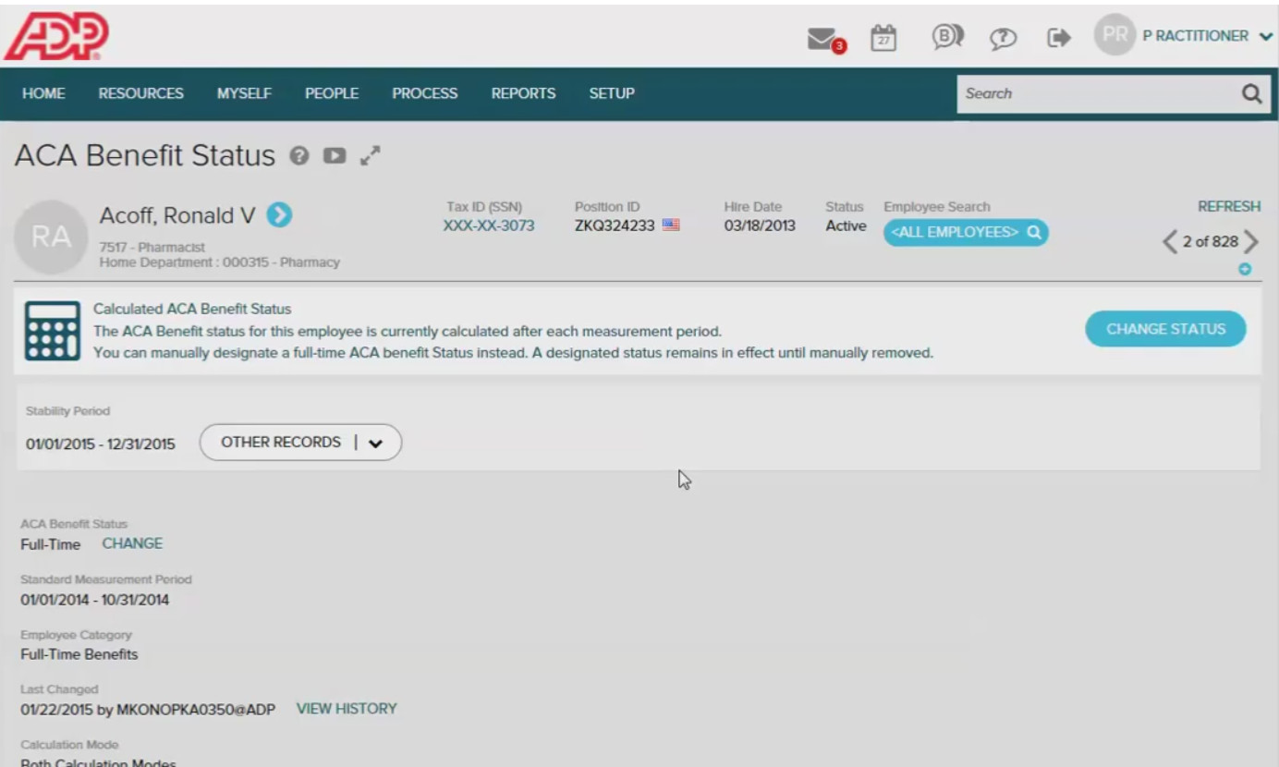The height and width of the screenshot is (767, 1279).
Task: Open the ALL EMPLOYEES search selector
Action: coord(965,233)
